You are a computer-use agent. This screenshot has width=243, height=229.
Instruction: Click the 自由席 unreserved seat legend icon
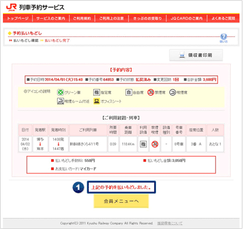[129, 93]
